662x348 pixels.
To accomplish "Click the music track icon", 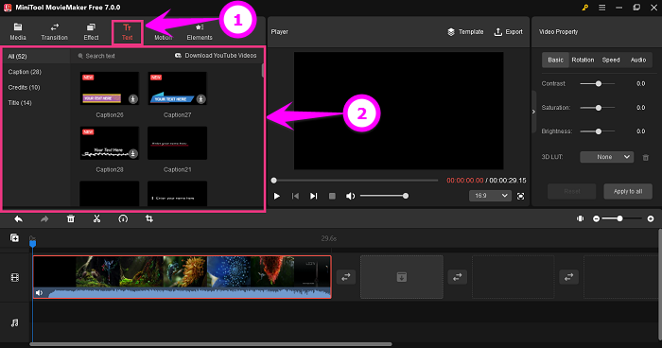I will tap(15, 323).
